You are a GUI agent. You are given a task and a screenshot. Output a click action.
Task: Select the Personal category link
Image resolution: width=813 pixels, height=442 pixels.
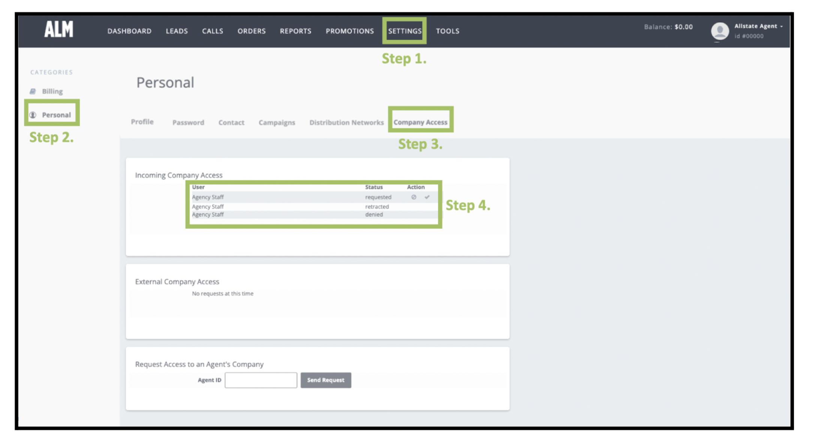[x=56, y=115]
